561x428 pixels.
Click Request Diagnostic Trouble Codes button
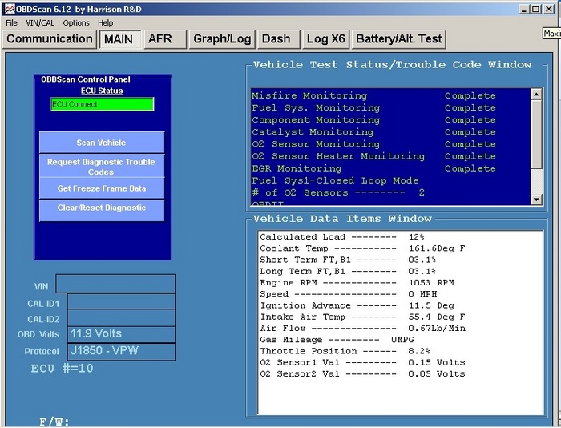[x=102, y=167]
